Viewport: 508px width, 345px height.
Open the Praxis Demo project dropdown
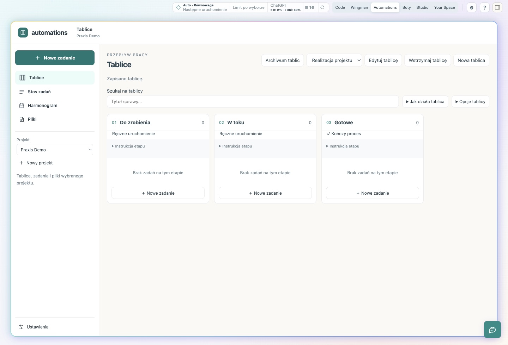(55, 150)
